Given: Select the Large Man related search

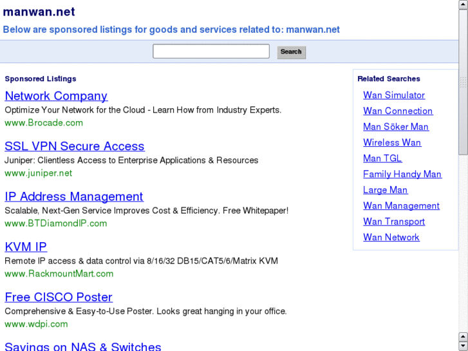Looking at the screenshot, I should [386, 190].
